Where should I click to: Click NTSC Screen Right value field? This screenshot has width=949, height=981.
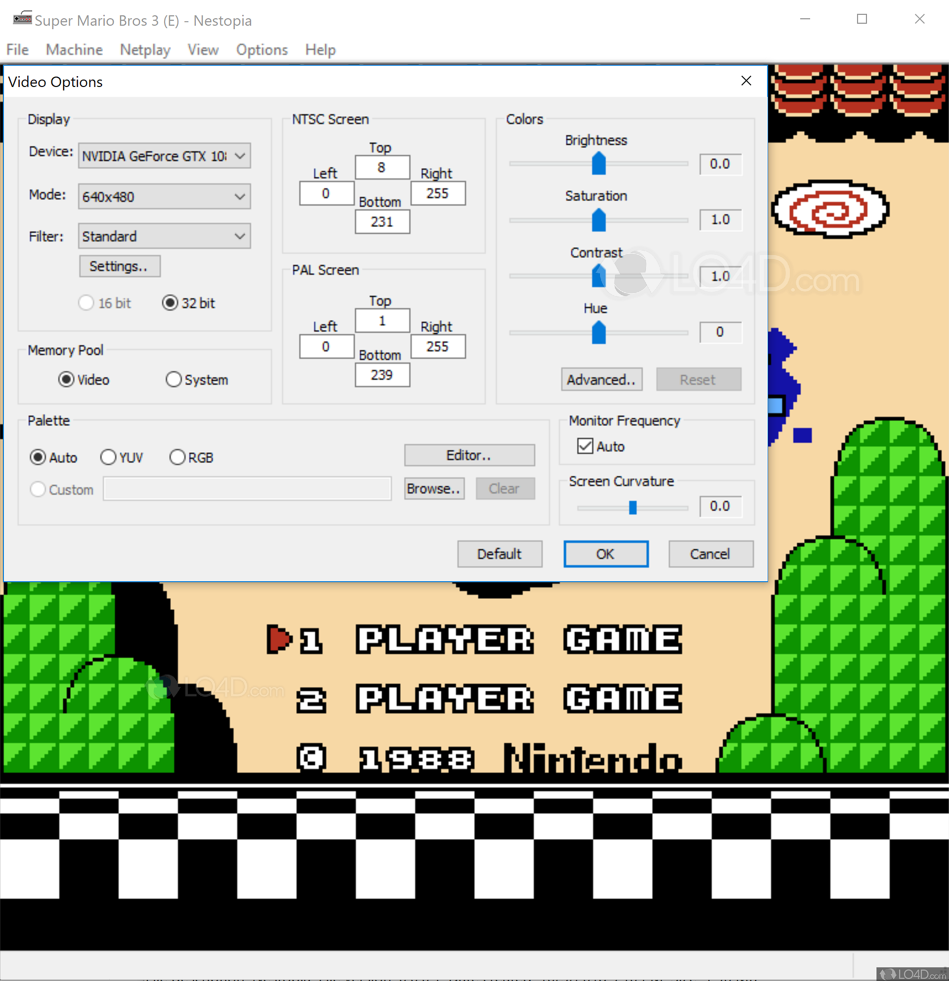coord(438,193)
